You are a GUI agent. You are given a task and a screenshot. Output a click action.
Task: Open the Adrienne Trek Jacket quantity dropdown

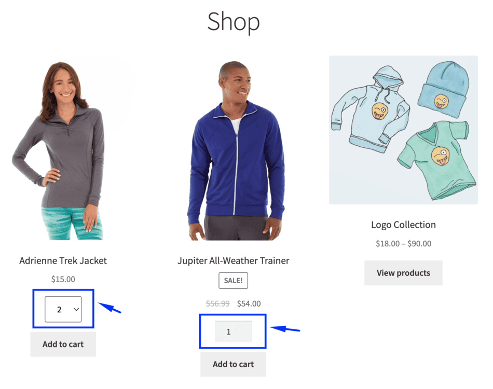coord(63,309)
